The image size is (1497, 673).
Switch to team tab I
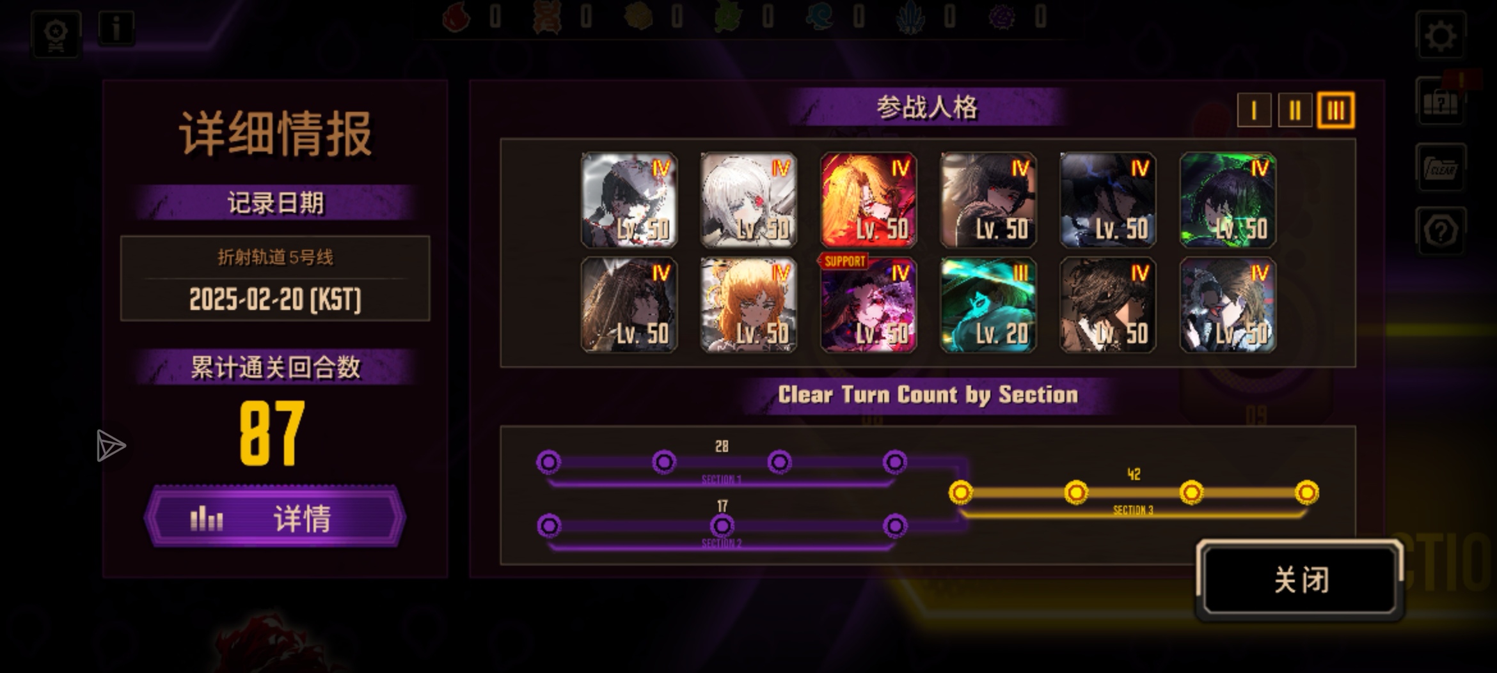pos(1254,111)
